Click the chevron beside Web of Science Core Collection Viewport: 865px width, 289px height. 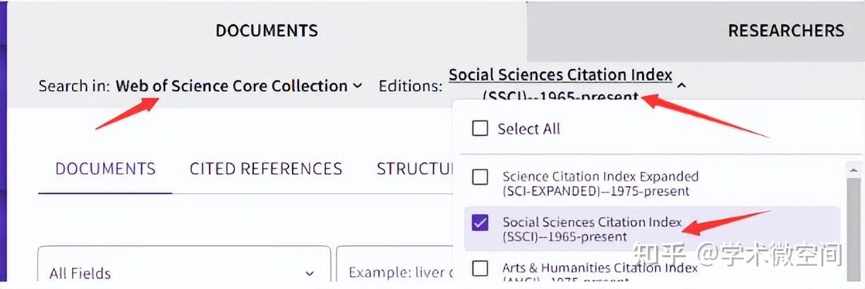(358, 86)
